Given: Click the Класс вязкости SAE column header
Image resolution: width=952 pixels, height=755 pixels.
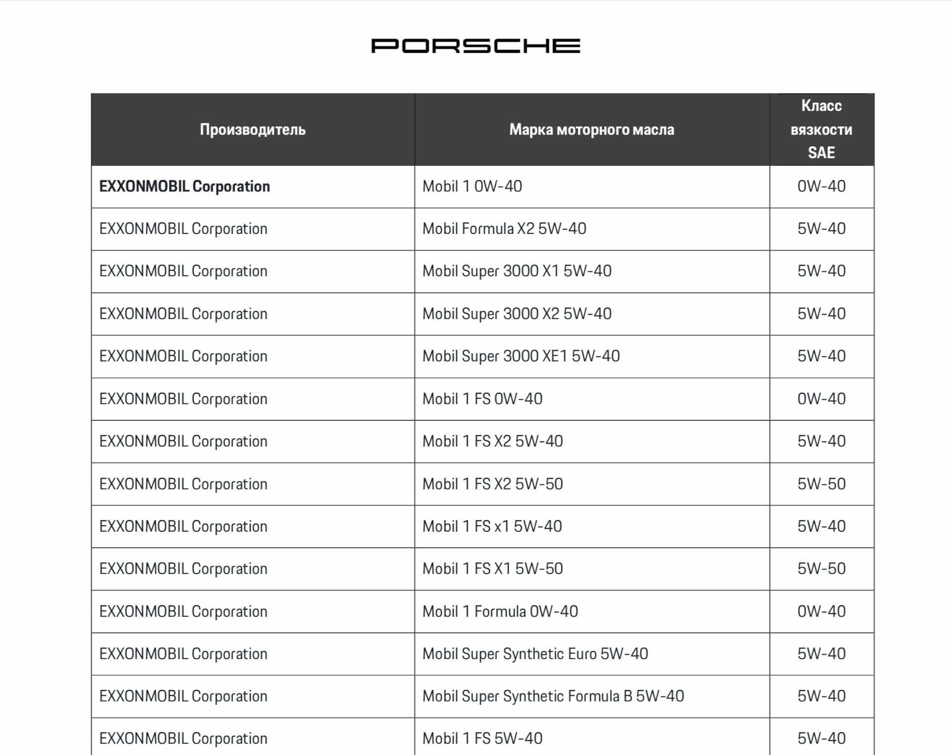Looking at the screenshot, I should pos(821,129).
